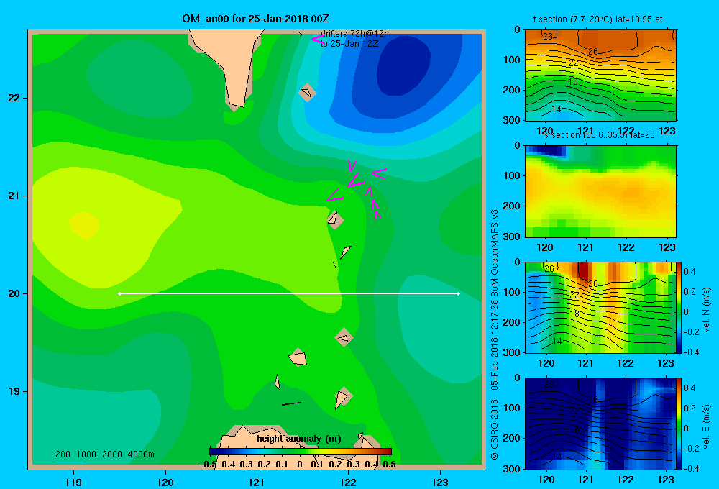Click latitude label 20 on main map axis

click(14, 293)
